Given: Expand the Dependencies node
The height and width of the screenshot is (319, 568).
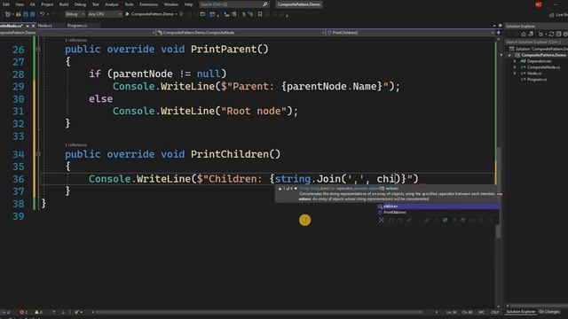Looking at the screenshot, I should [515, 61].
